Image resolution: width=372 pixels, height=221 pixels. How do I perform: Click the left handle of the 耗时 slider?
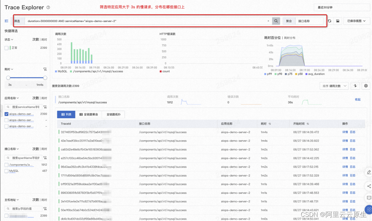pos(8,78)
